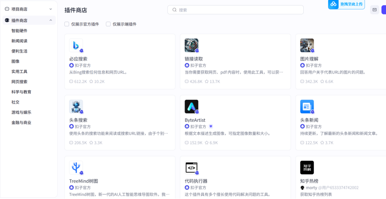Click the star icon on 必应搜索 card
The height and width of the screenshot is (199, 386).
[91, 81]
